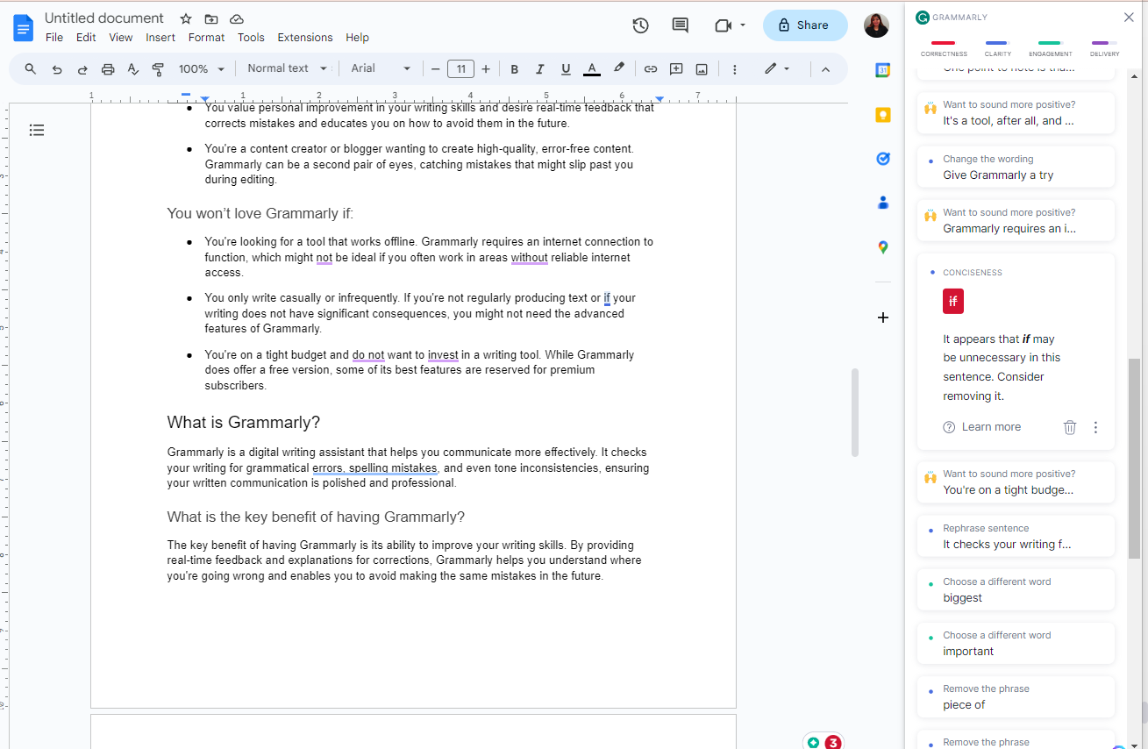Image resolution: width=1148 pixels, height=749 pixels.
Task: Toggle underline formatting
Action: coord(566,68)
